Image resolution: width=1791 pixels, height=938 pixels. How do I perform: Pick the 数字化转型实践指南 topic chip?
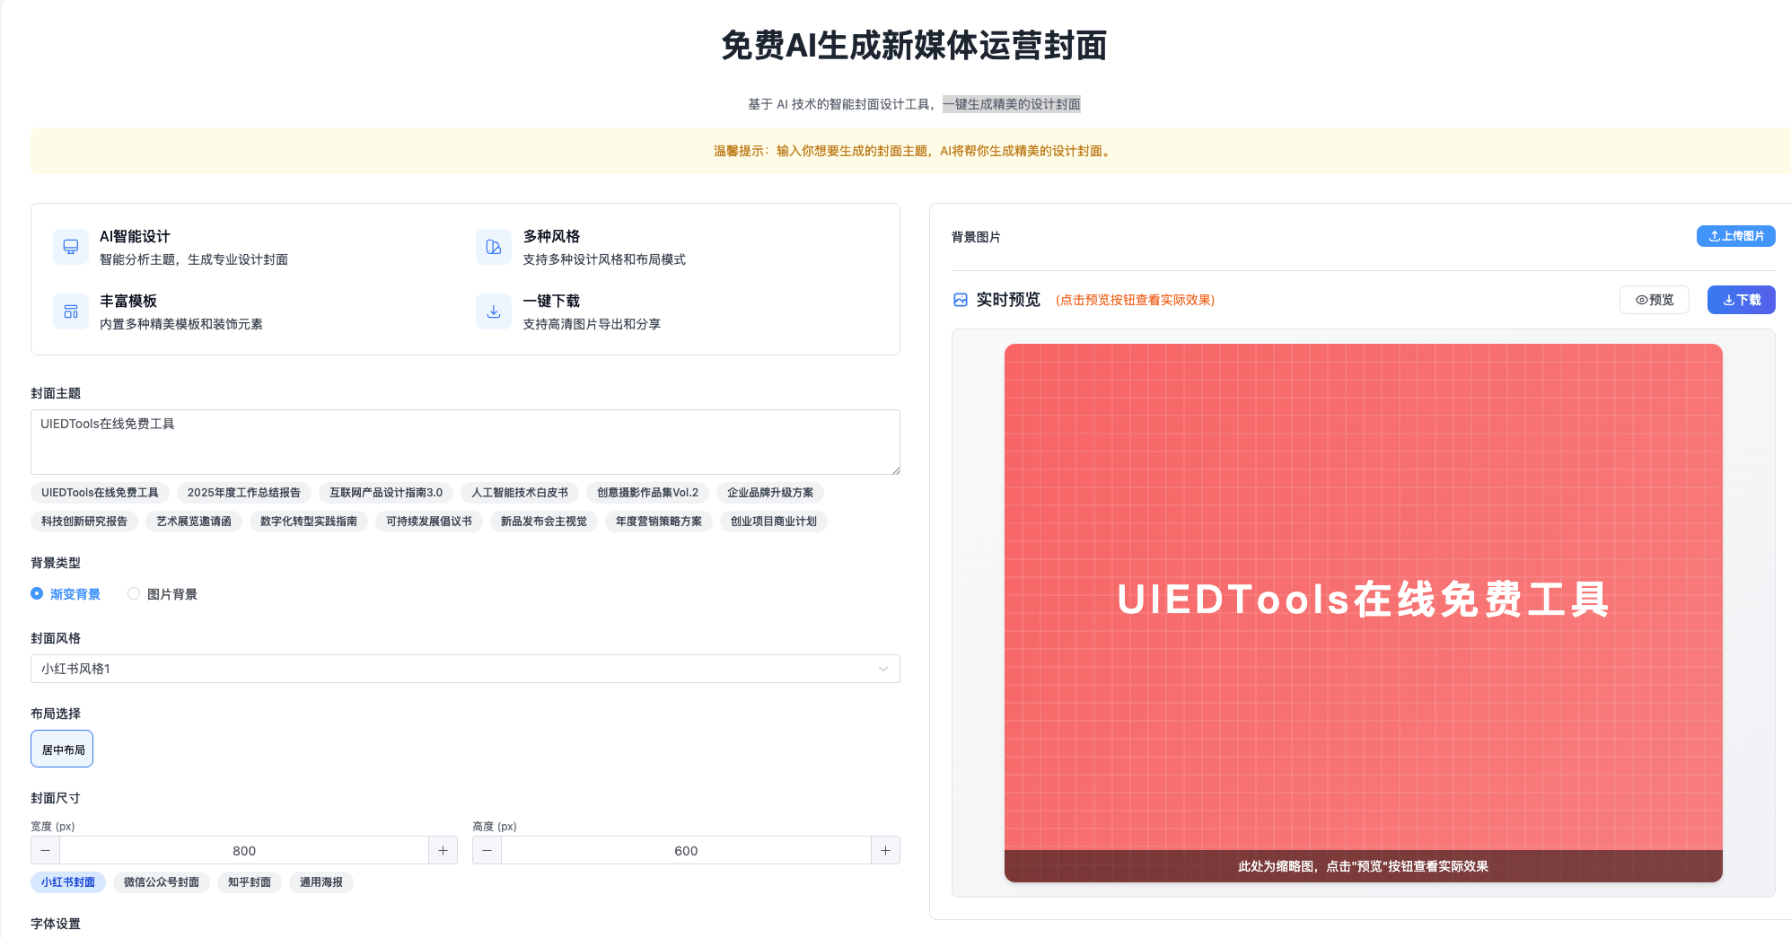point(309,522)
